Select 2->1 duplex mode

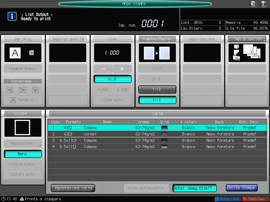(x=157, y=79)
